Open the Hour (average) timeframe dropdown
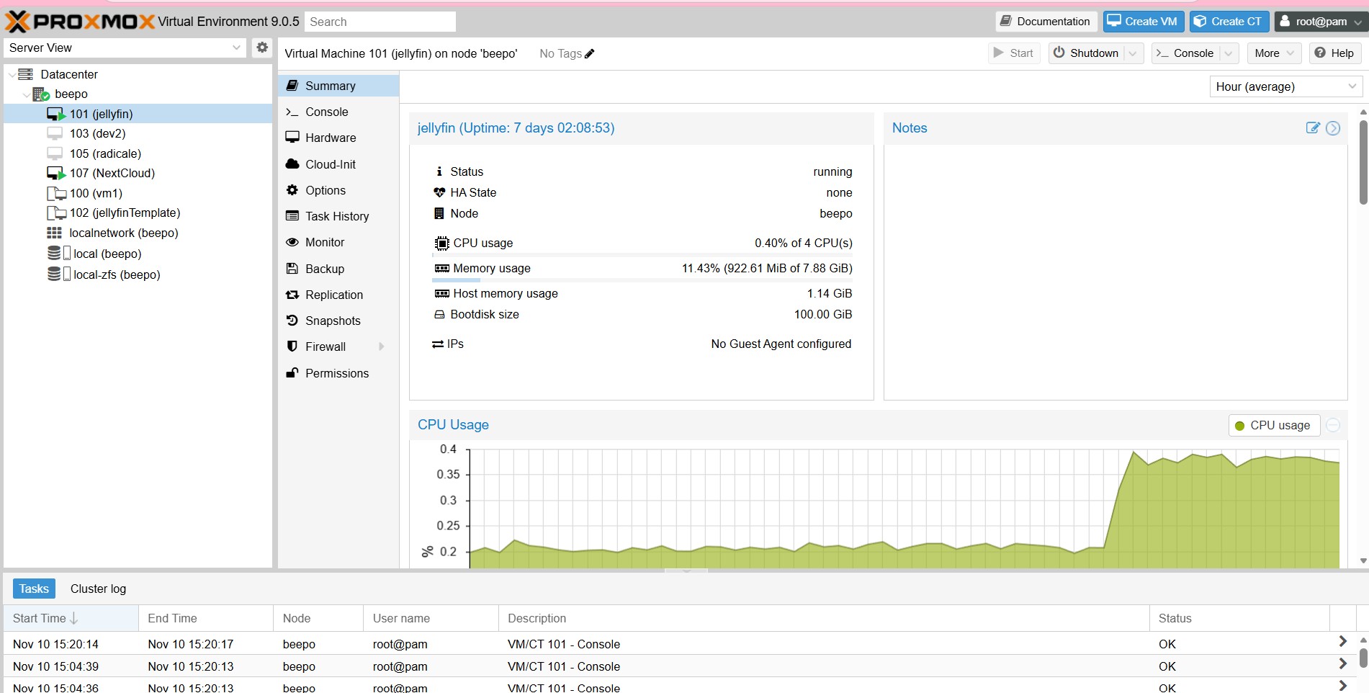Viewport: 1369px width, 693px height. tap(1285, 86)
